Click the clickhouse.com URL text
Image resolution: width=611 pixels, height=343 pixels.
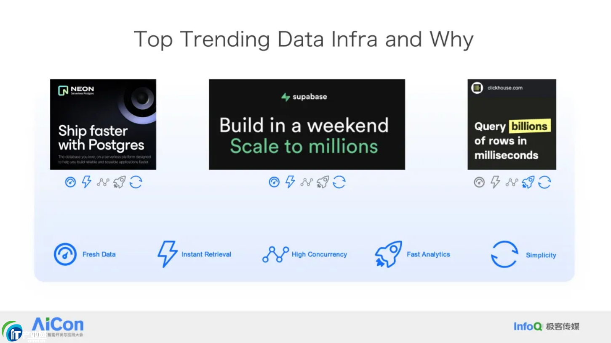505,88
